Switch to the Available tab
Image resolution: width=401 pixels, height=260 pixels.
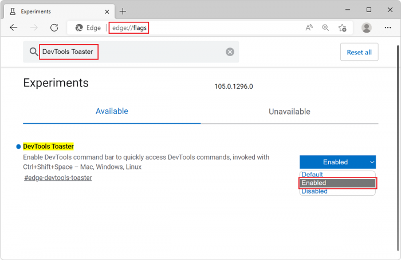[x=112, y=111]
